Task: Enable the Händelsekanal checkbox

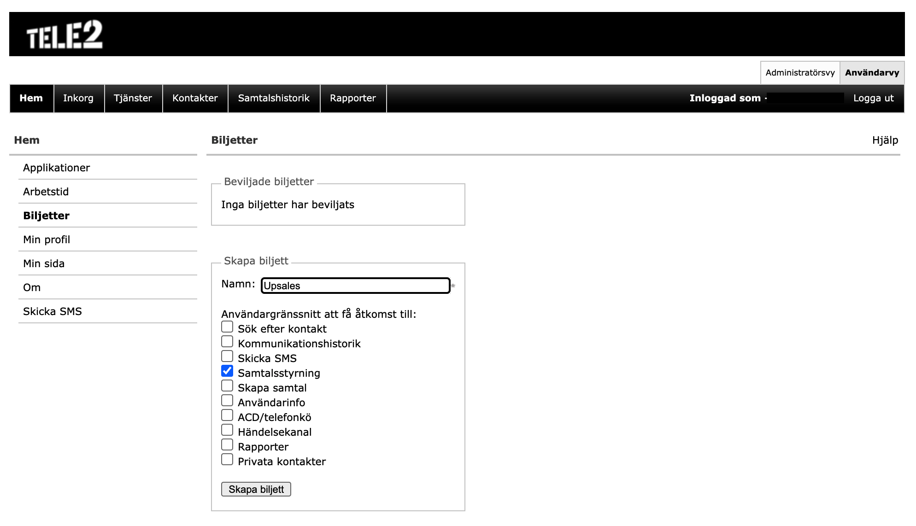Action: [227, 430]
